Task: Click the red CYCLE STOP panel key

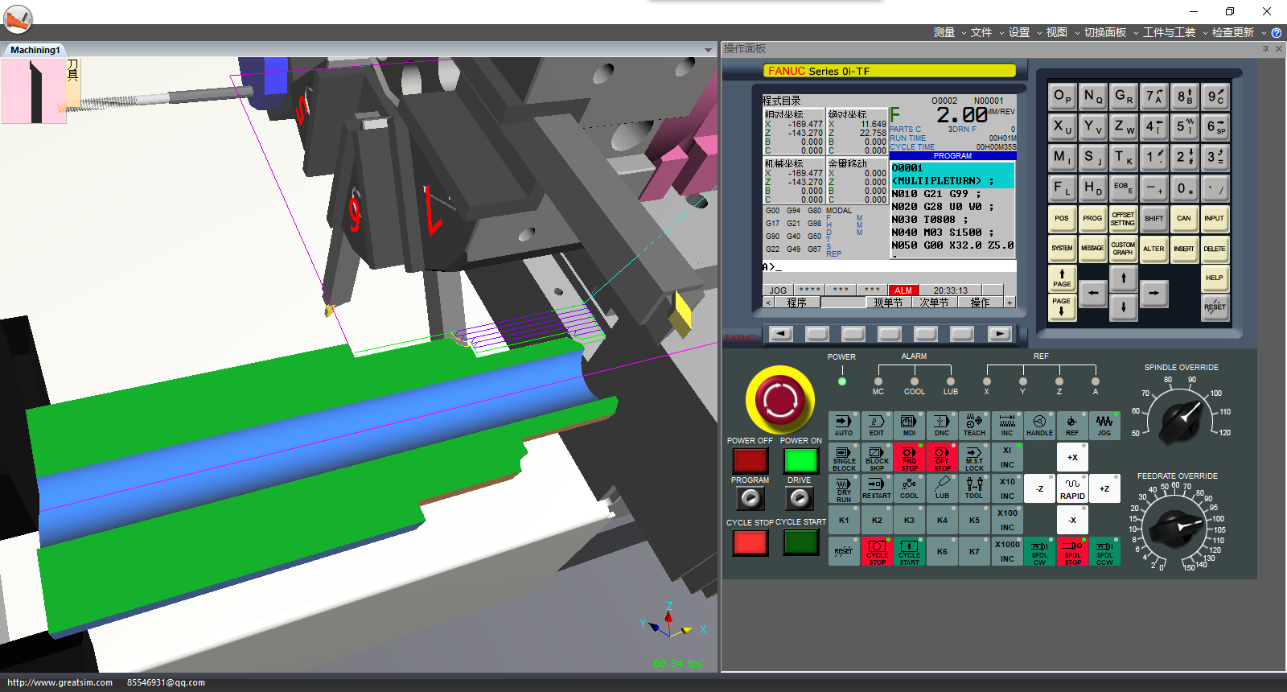Action: click(877, 551)
